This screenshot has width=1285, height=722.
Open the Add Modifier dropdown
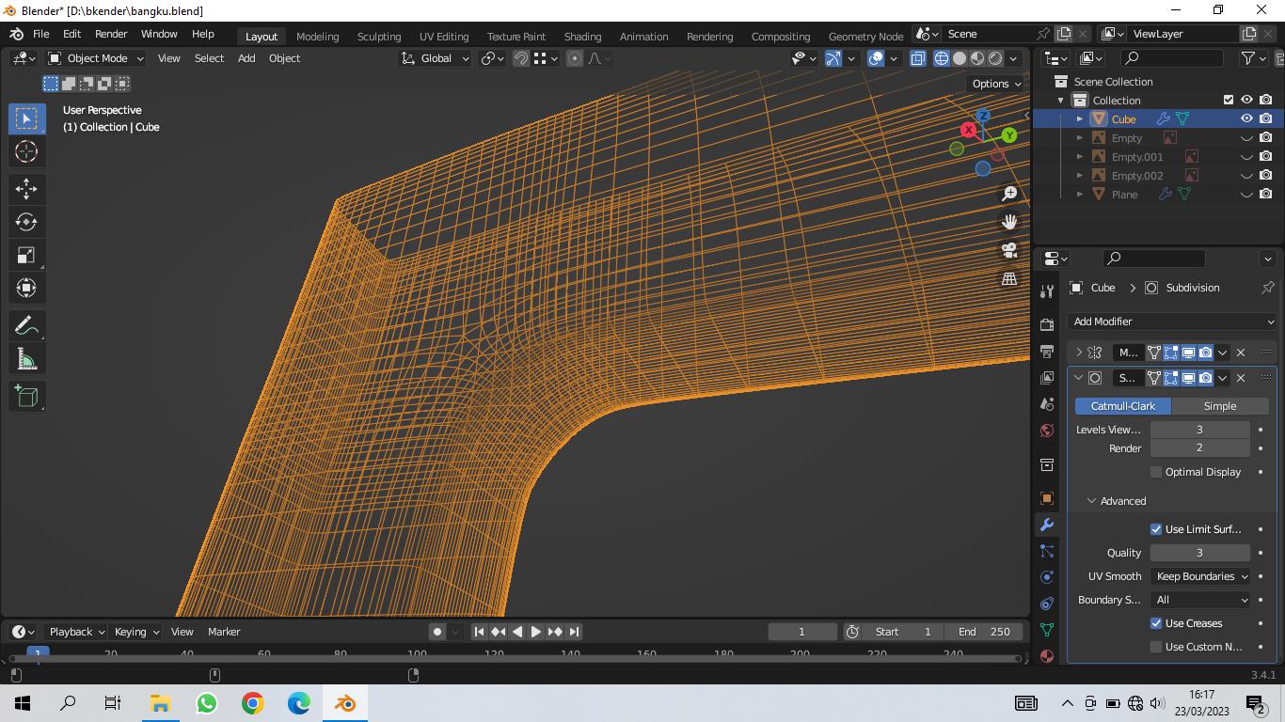click(x=1171, y=321)
